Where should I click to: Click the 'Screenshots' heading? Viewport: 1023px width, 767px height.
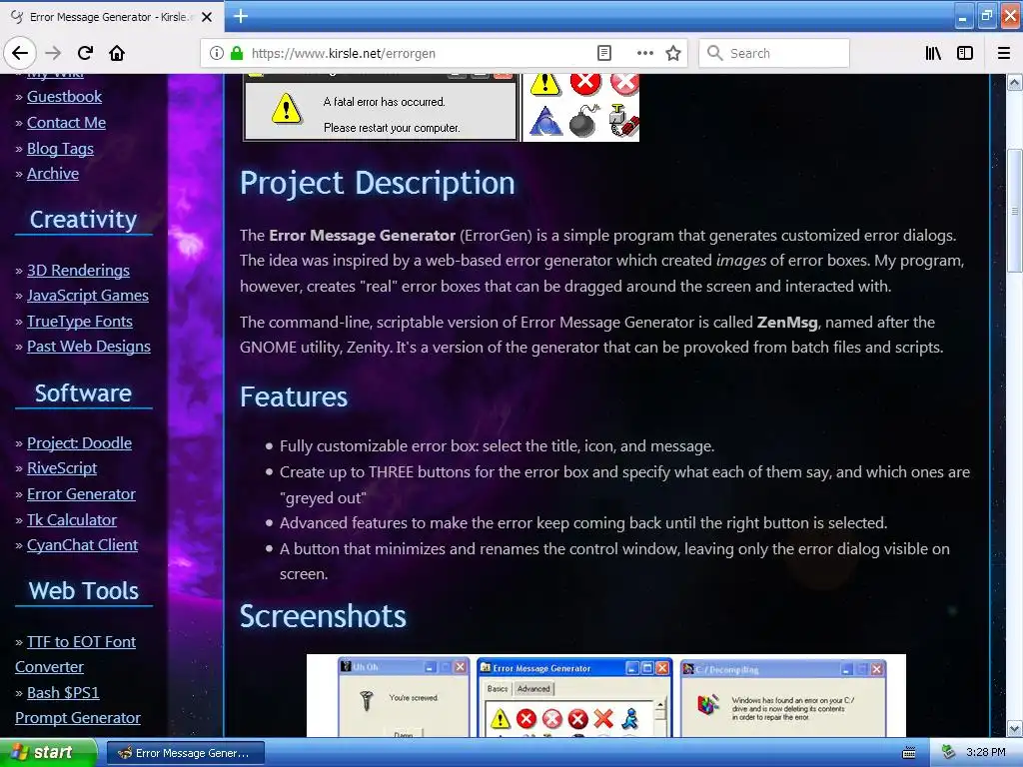pyautogui.click(x=323, y=616)
